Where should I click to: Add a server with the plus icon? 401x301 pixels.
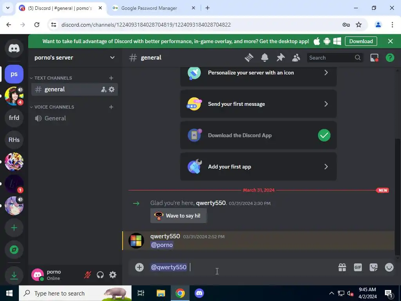coord(14,228)
